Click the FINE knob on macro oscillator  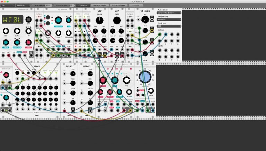pyautogui.click(x=6, y=31)
